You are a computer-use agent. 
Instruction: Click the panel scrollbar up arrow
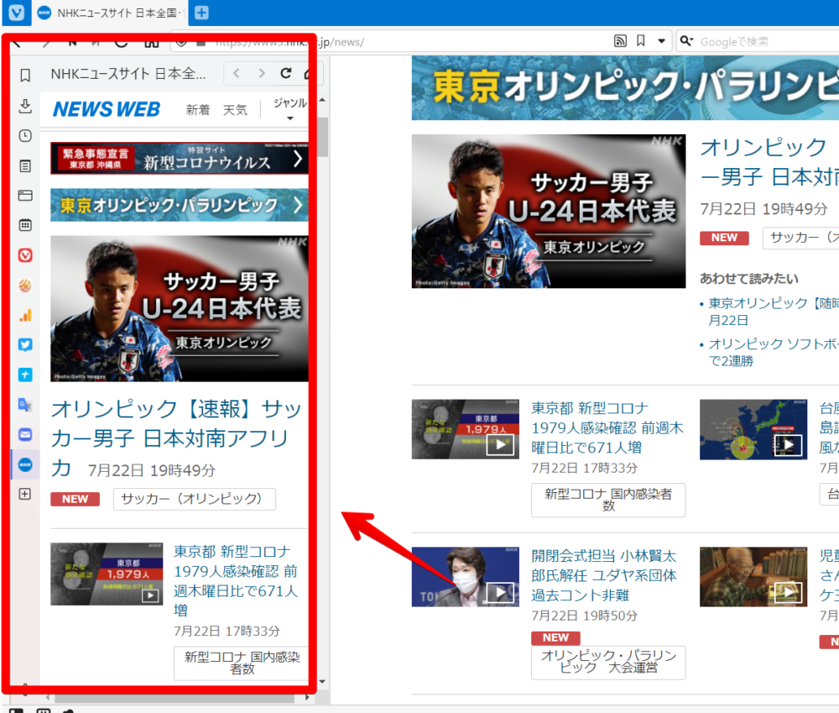point(322,100)
